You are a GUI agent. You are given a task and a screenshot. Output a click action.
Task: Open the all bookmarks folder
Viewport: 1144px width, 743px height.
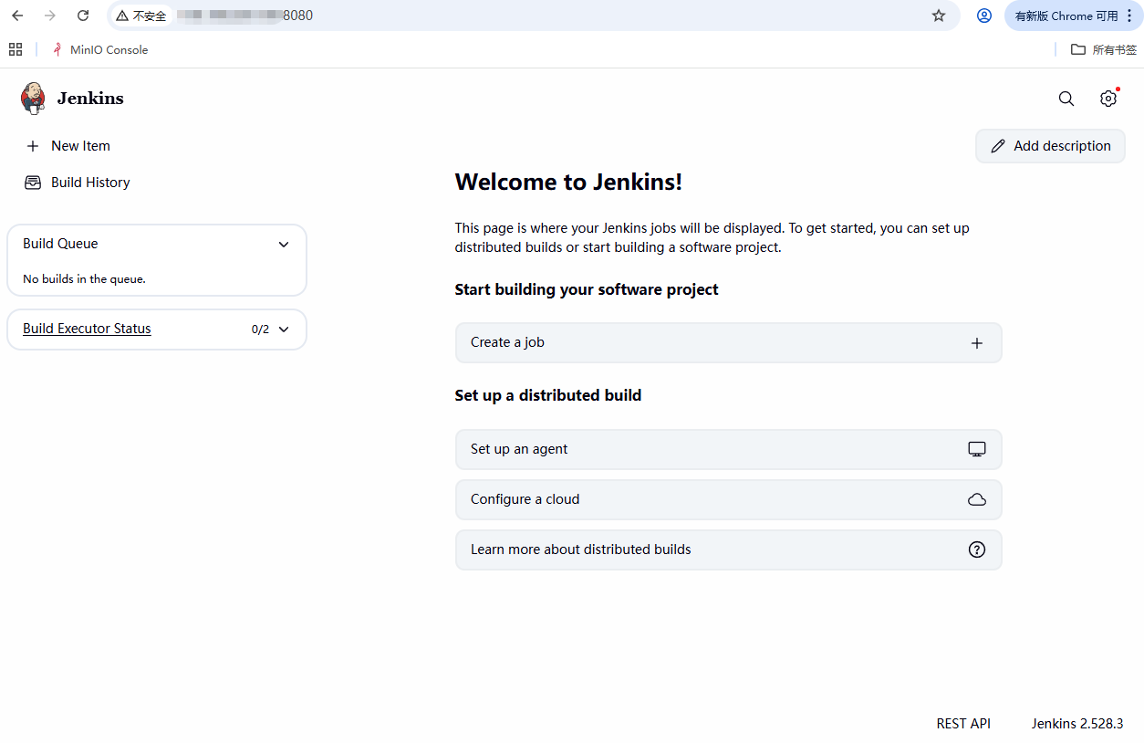point(1104,49)
